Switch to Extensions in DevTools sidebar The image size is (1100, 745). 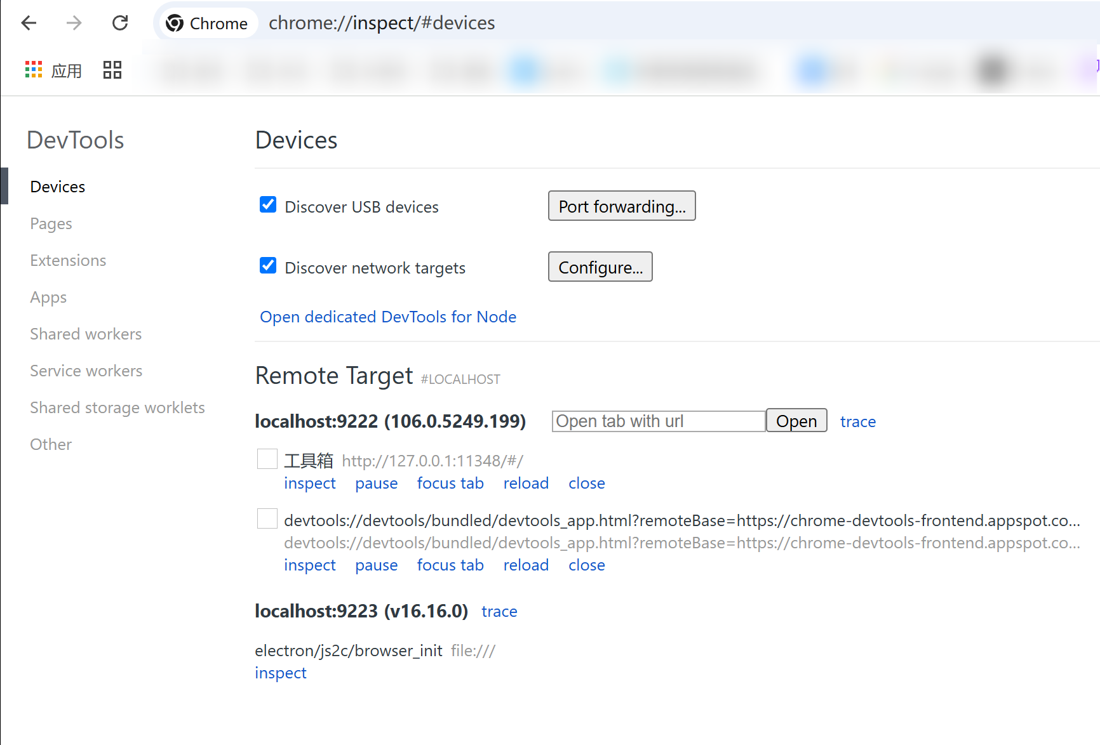68,260
